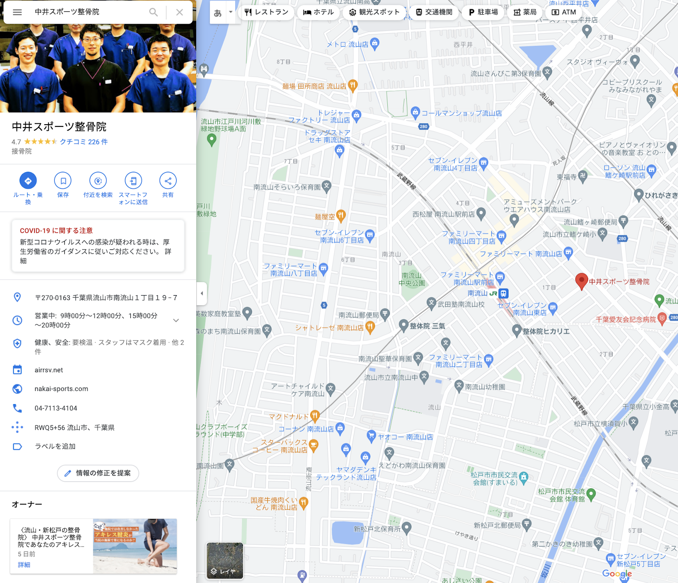678x583 pixels.
Task: Click the メトロ 流山店 shopping marker
Action: 375,43
